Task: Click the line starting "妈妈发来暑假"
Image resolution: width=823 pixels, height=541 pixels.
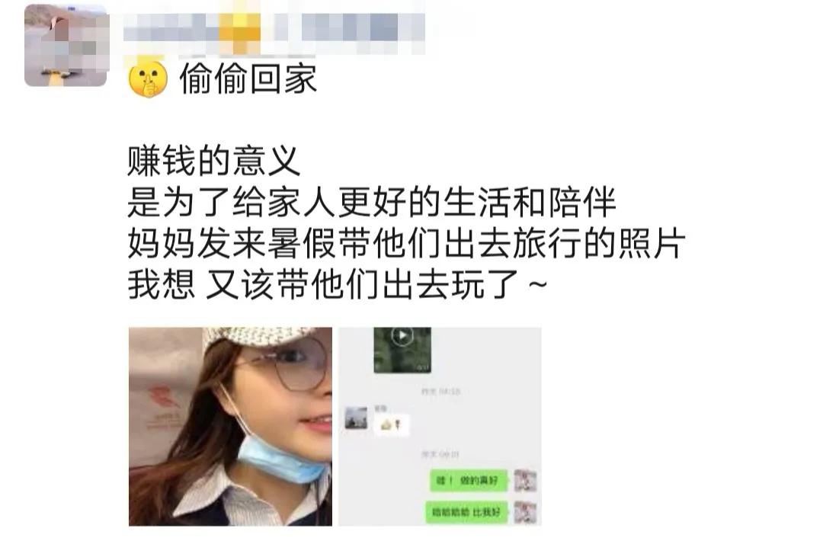Action: pyautogui.click(x=406, y=243)
